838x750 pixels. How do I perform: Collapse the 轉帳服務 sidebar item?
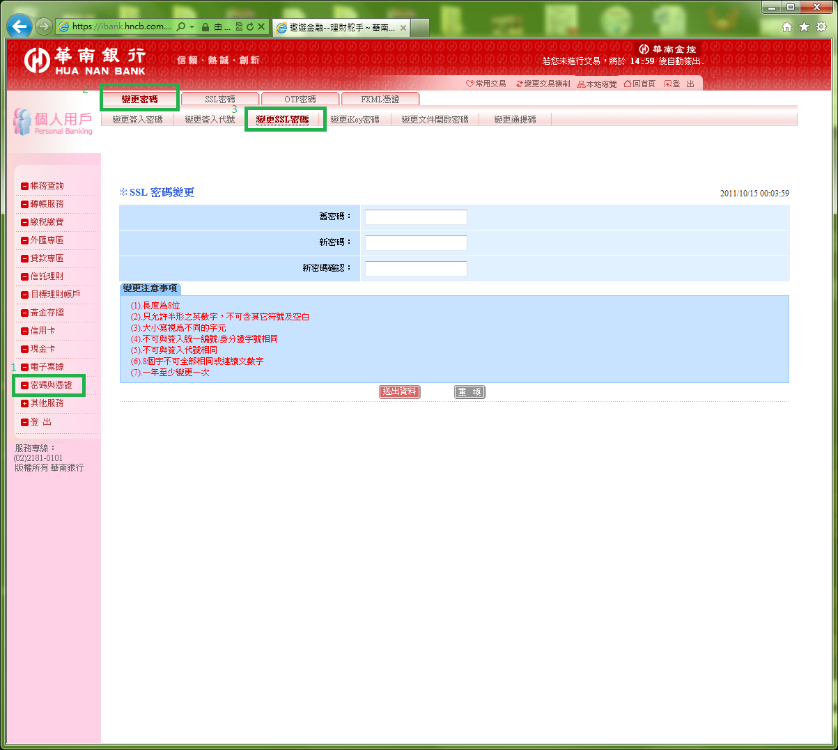coord(25,204)
